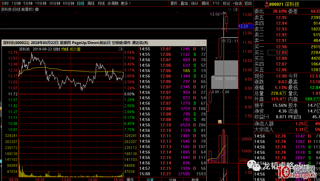
Task: Switch to the 数值 tab at the bottom
Action: (x=195, y=179)
